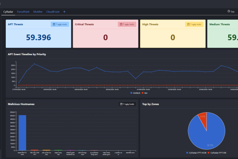Open Malicious Hostnames date range picker
This screenshot has width=238, height=159.
[x=127, y=104]
